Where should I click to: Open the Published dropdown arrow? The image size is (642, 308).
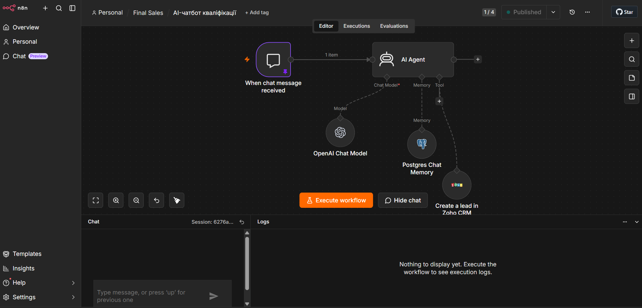tap(553, 12)
